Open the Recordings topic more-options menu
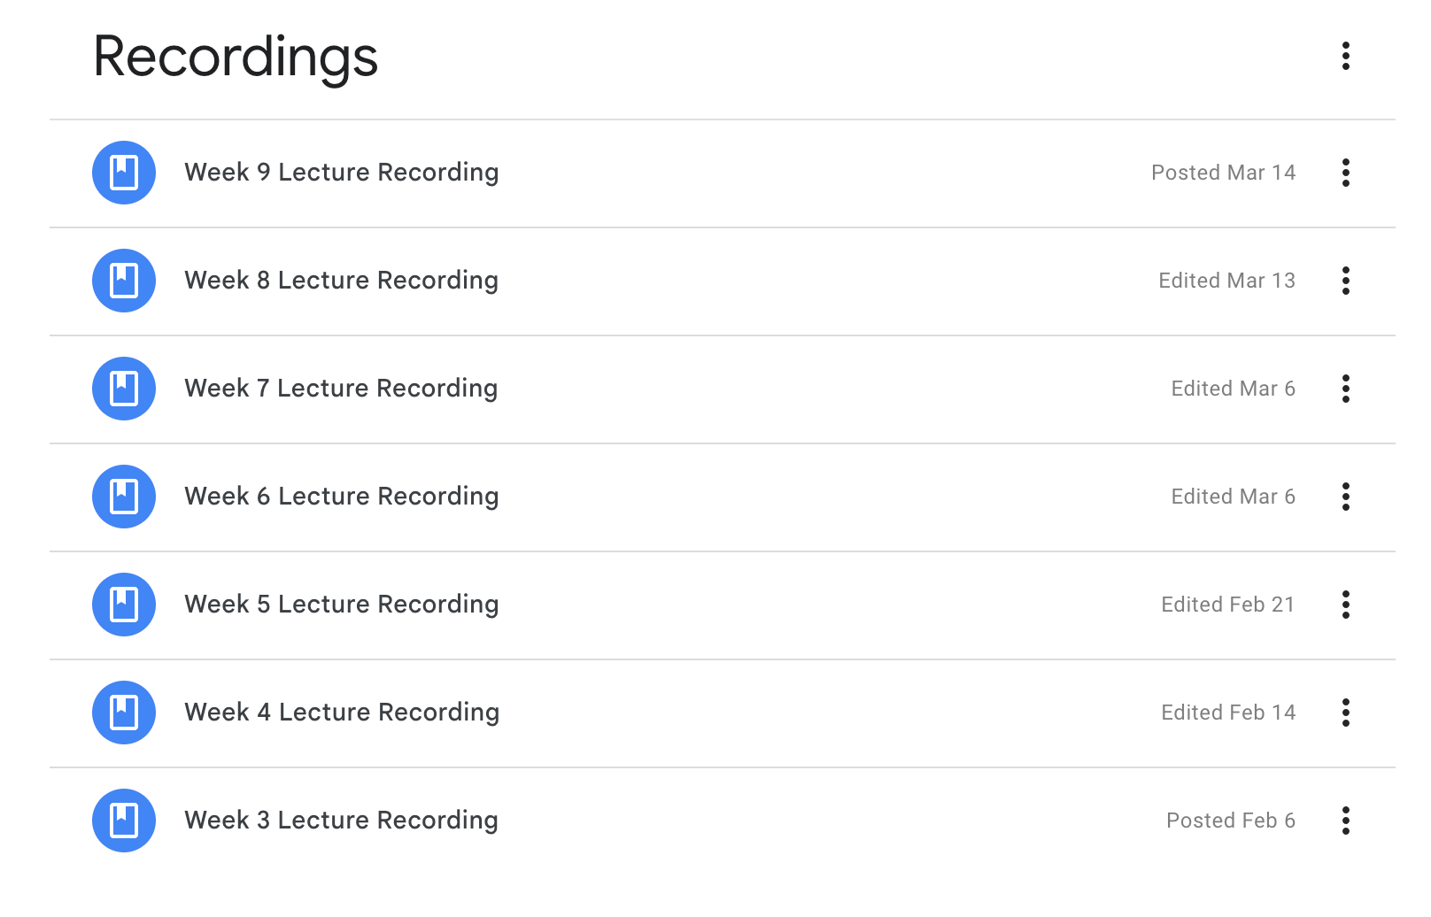The width and height of the screenshot is (1431, 917). 1345,56
